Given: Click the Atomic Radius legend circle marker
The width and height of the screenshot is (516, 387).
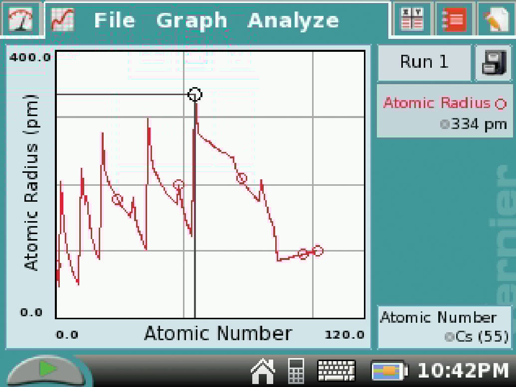Looking at the screenshot, I should coord(500,104).
